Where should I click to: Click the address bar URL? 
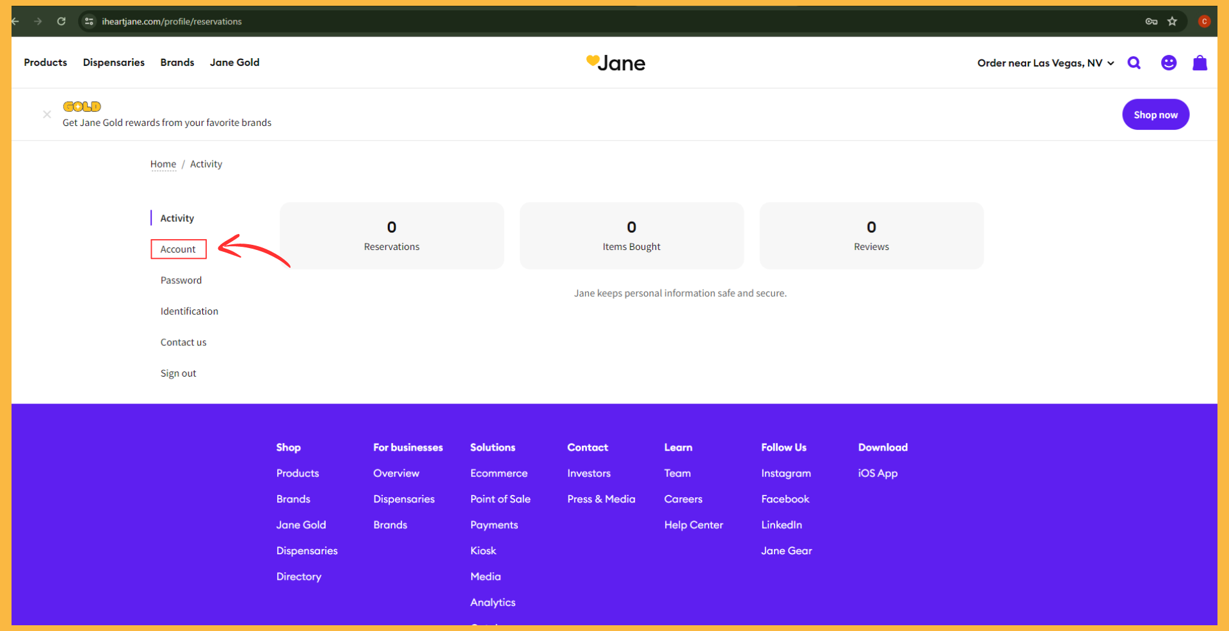pyautogui.click(x=172, y=21)
